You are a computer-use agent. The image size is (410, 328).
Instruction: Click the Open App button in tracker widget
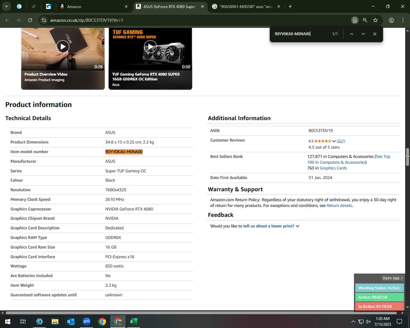coord(392,278)
